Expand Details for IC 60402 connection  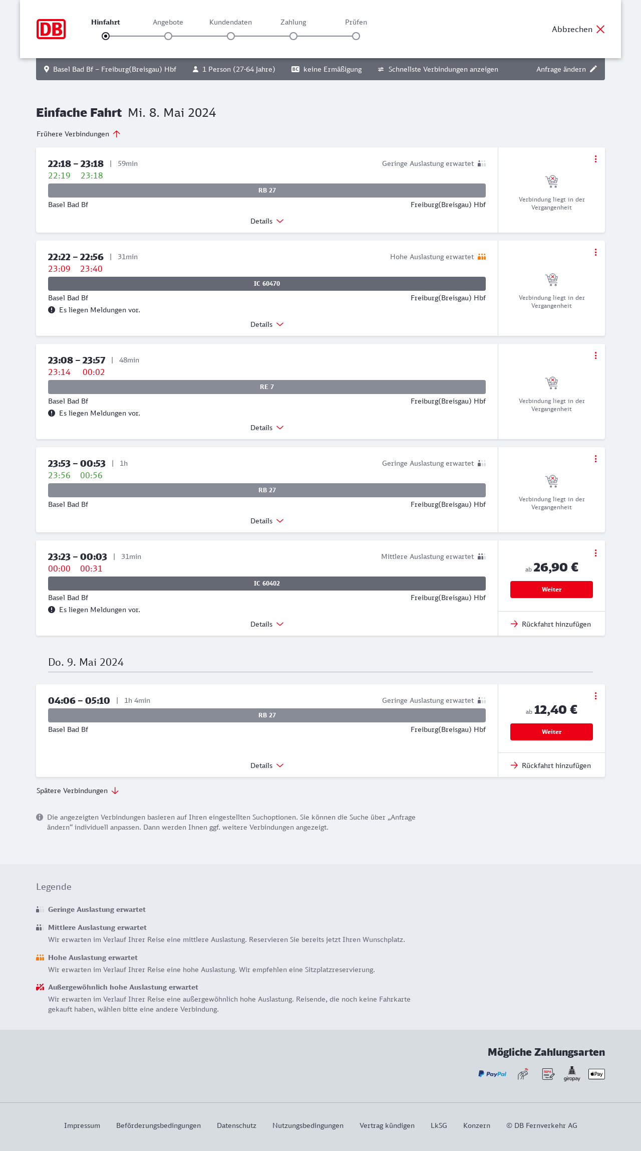(267, 624)
